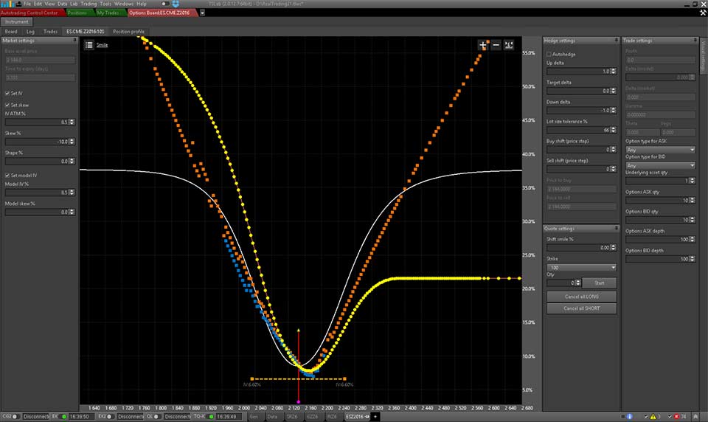Open the yellow warnings indicator

tap(653, 416)
